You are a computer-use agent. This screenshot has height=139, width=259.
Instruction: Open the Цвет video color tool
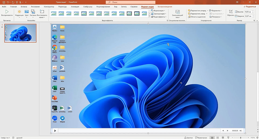(27, 12)
